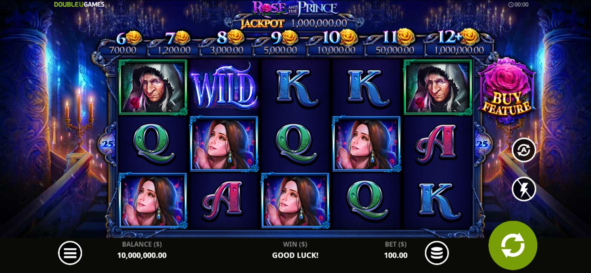Click the BET amount 100.00

tap(396, 256)
